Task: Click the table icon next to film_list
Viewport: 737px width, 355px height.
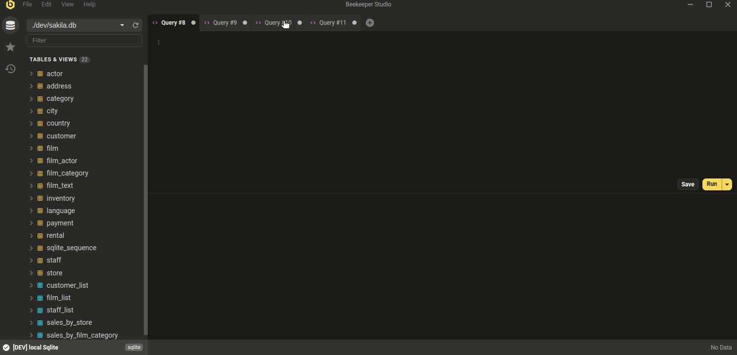Action: coord(40,298)
